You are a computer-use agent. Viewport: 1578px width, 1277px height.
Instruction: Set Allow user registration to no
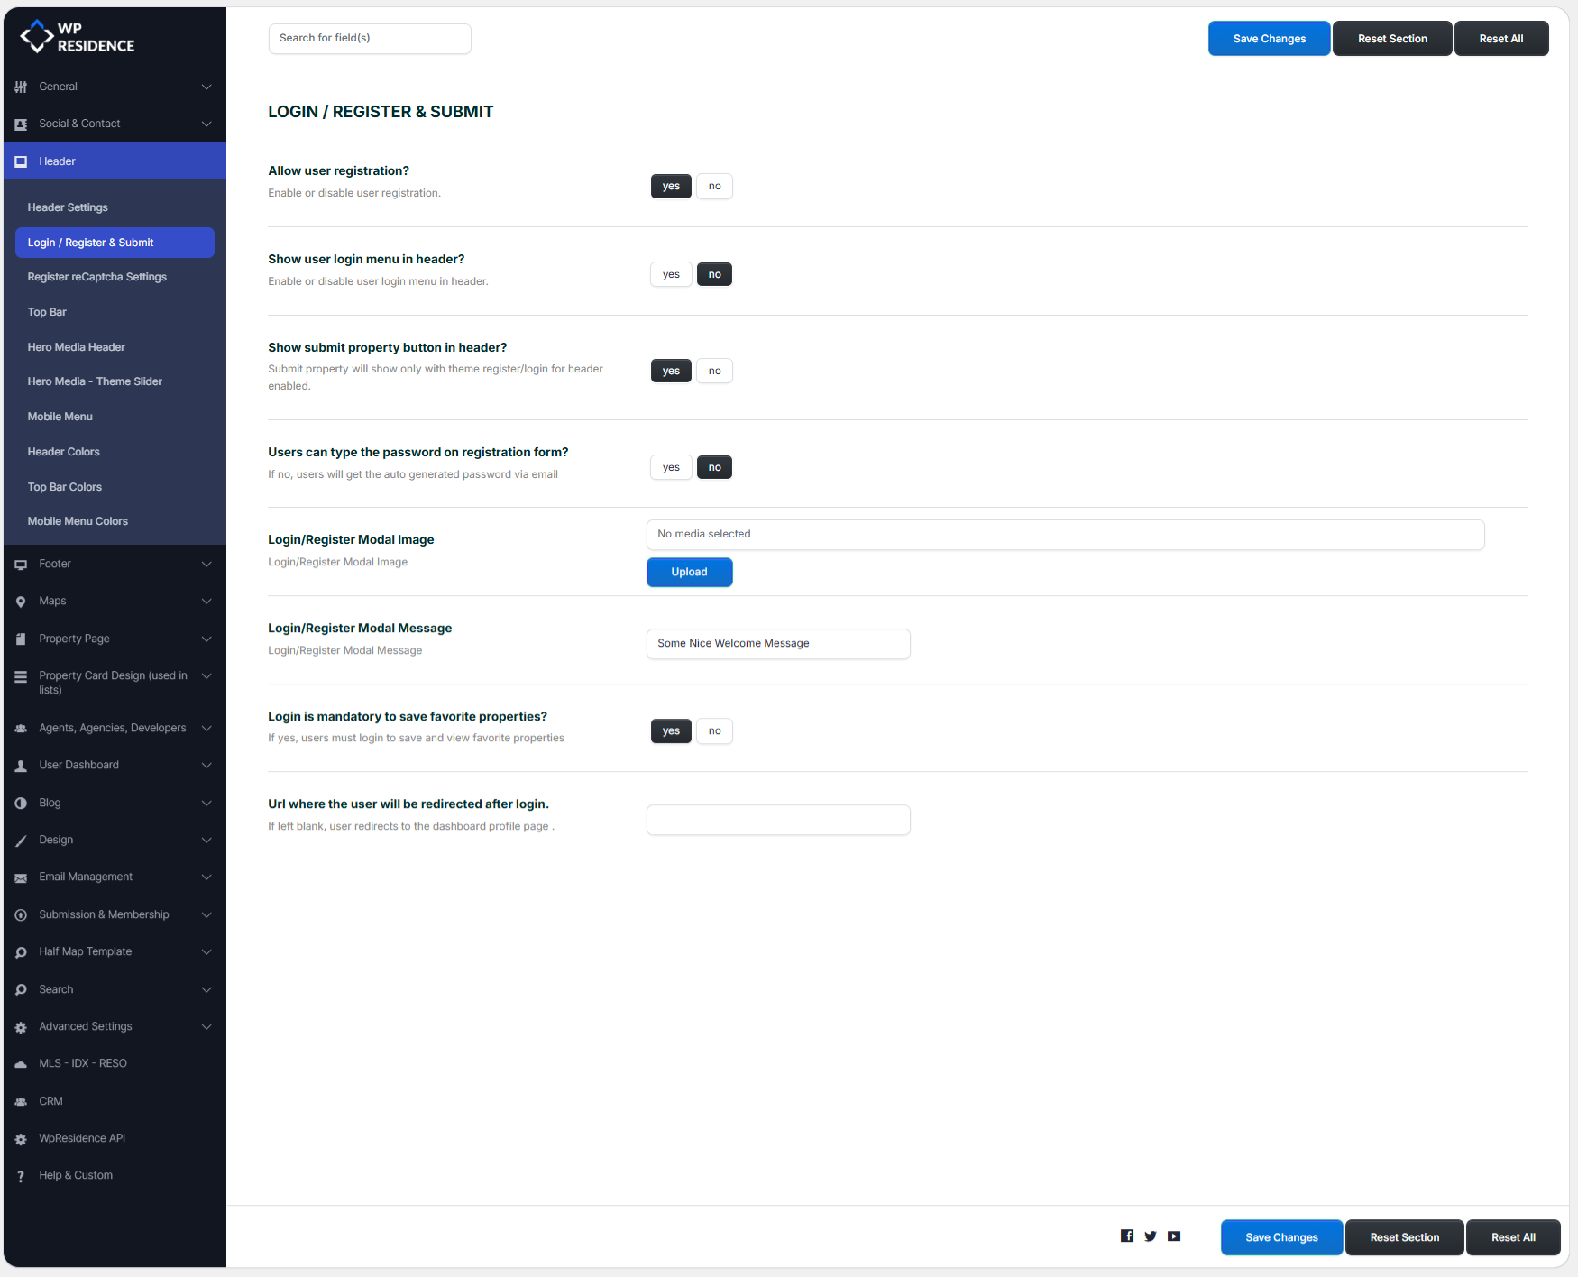714,187
